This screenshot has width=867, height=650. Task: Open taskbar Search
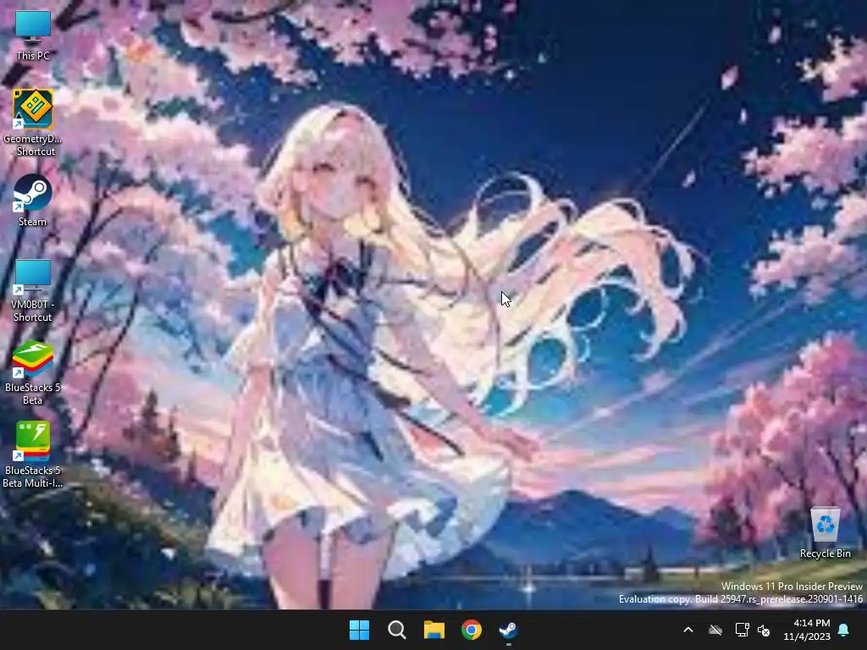397,630
